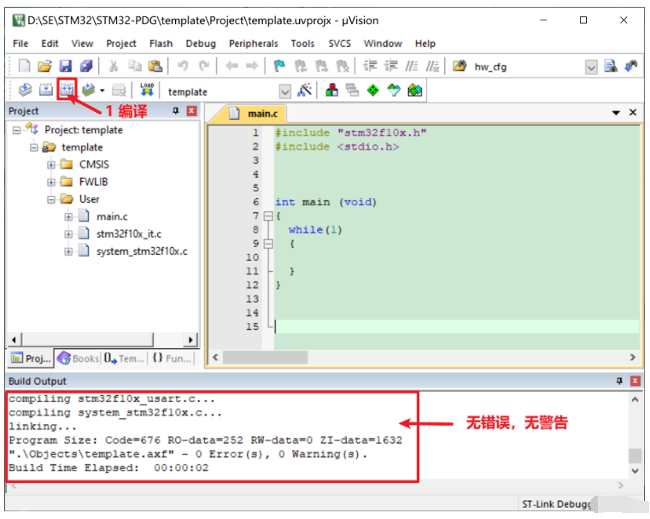The height and width of the screenshot is (519, 650).
Task: Collapse the User folder in project tree
Action: click(50, 199)
